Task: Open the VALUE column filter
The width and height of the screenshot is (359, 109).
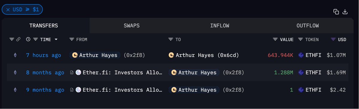Action: pos(275,39)
